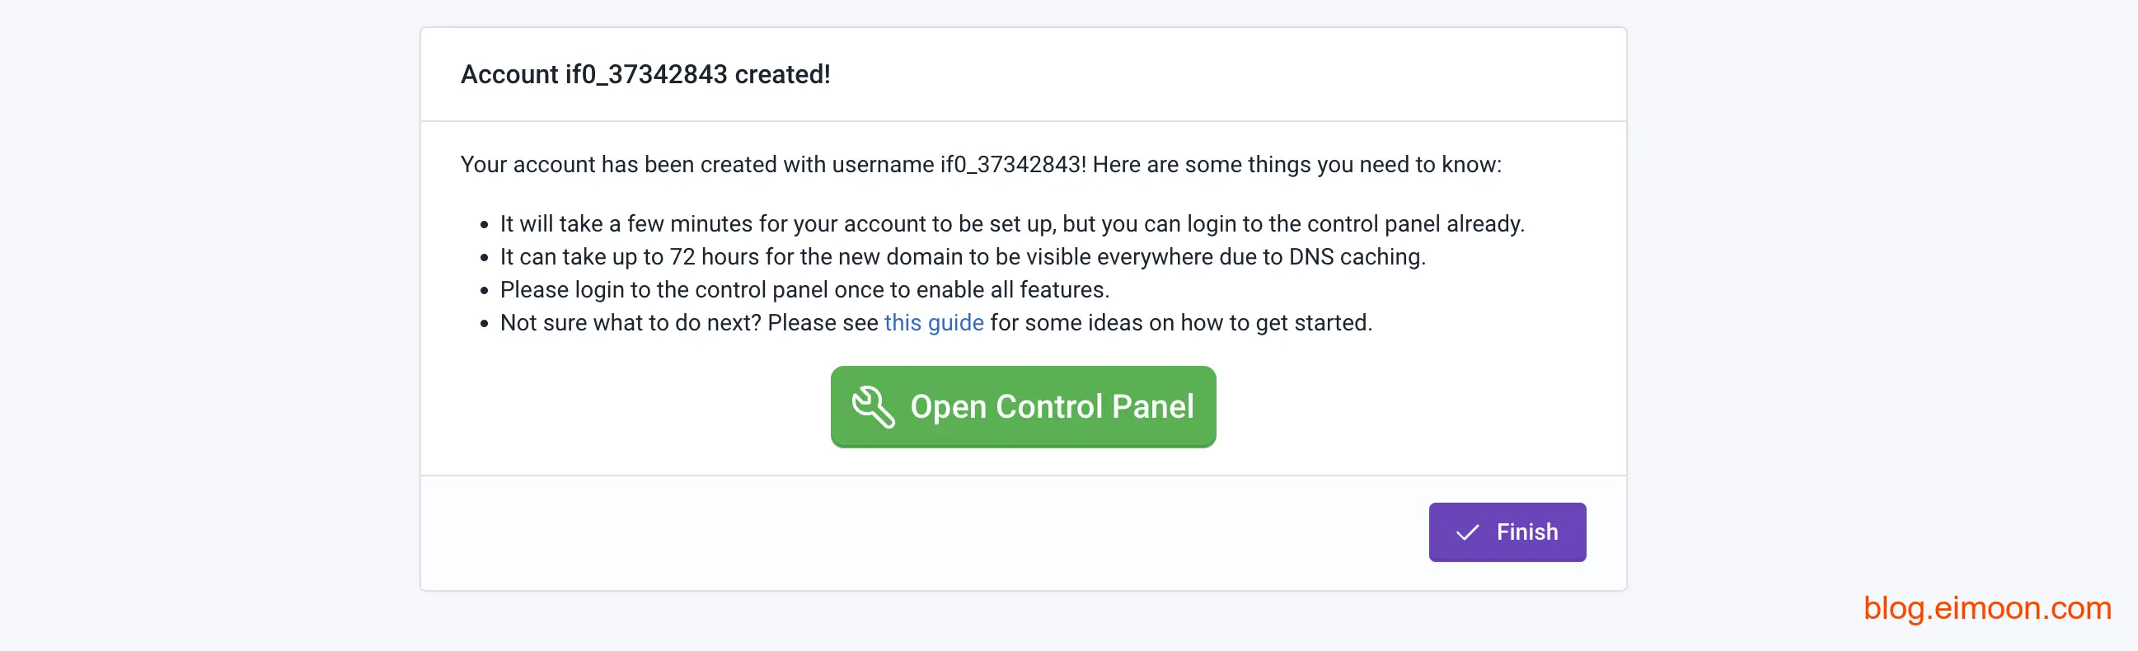Open Control Panel via the green button label
The width and height of the screenshot is (2138, 651).
(x=1052, y=406)
